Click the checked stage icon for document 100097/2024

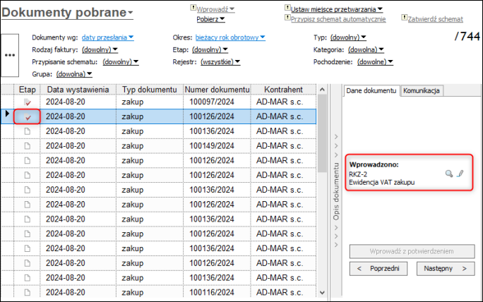point(28,102)
